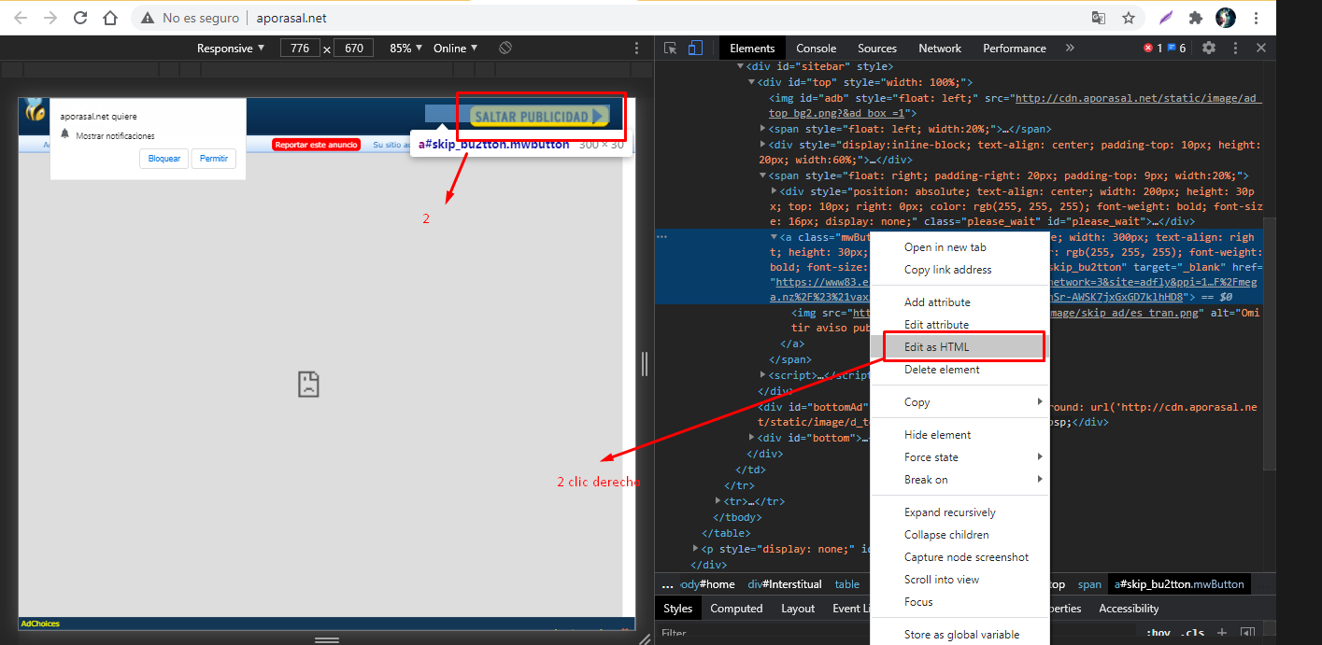The height and width of the screenshot is (645, 1322).
Task: Open device toolbar three-dot options menu
Action: click(x=637, y=48)
